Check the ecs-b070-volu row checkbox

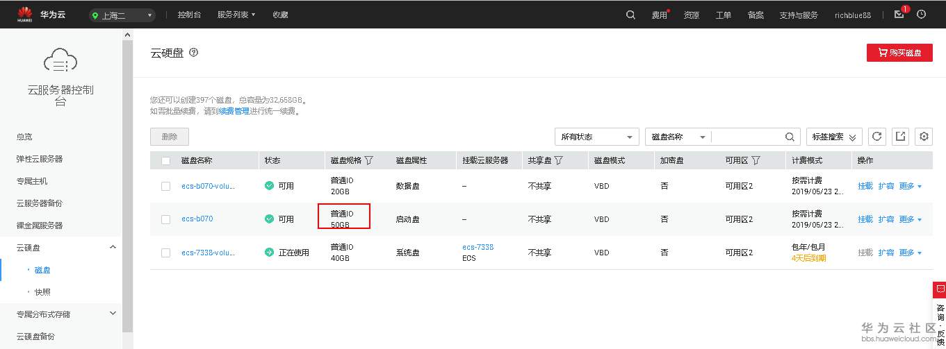pos(165,186)
